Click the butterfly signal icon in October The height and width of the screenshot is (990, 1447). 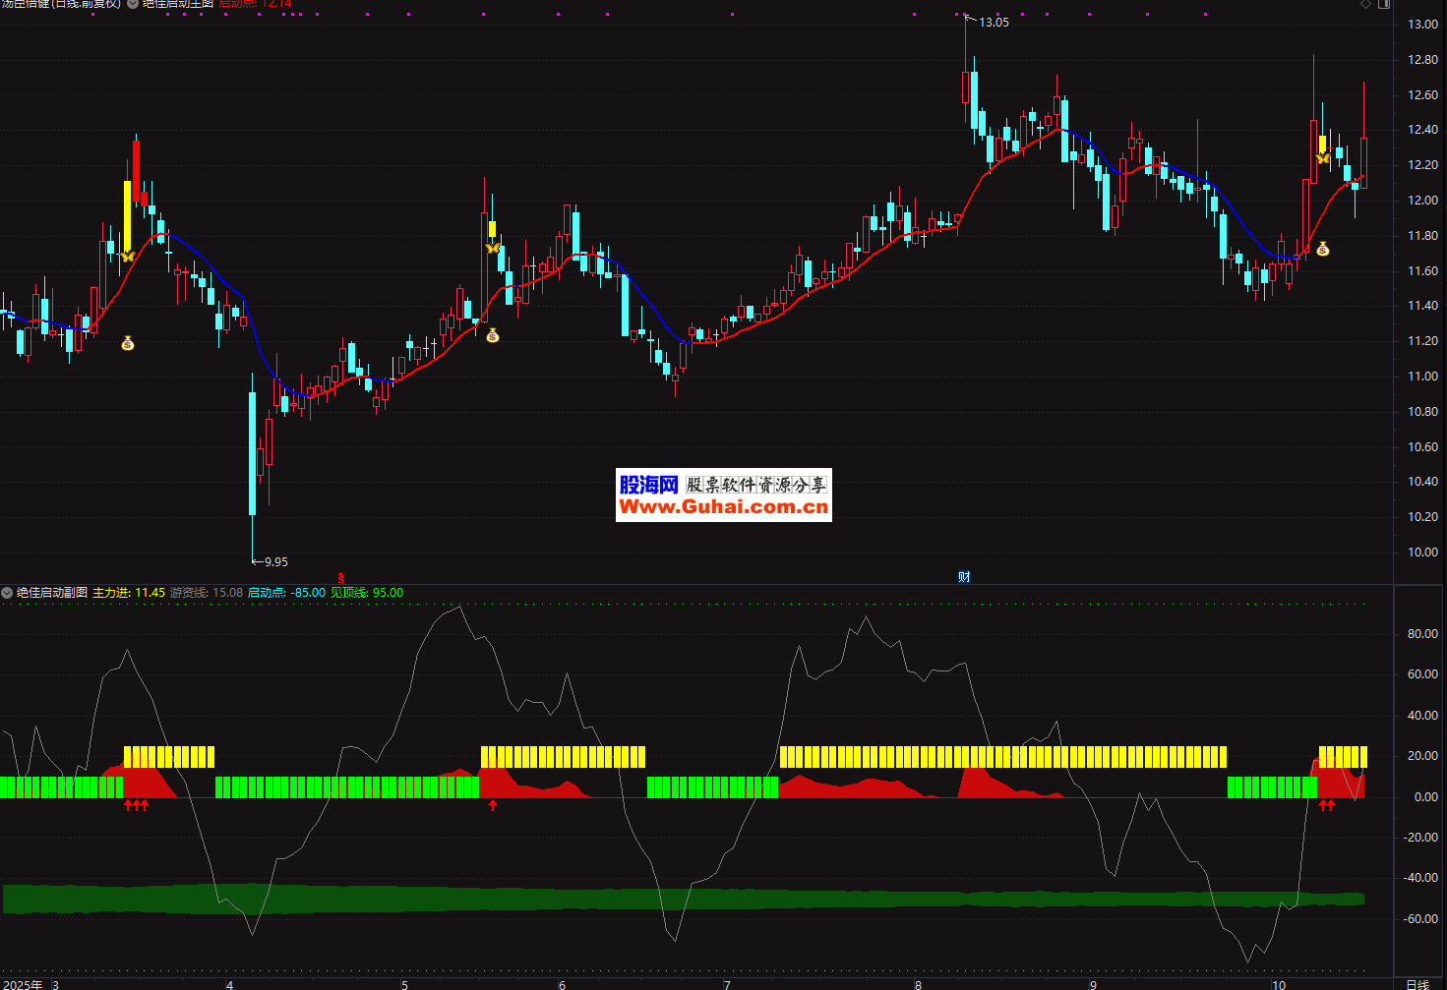coord(1323,157)
